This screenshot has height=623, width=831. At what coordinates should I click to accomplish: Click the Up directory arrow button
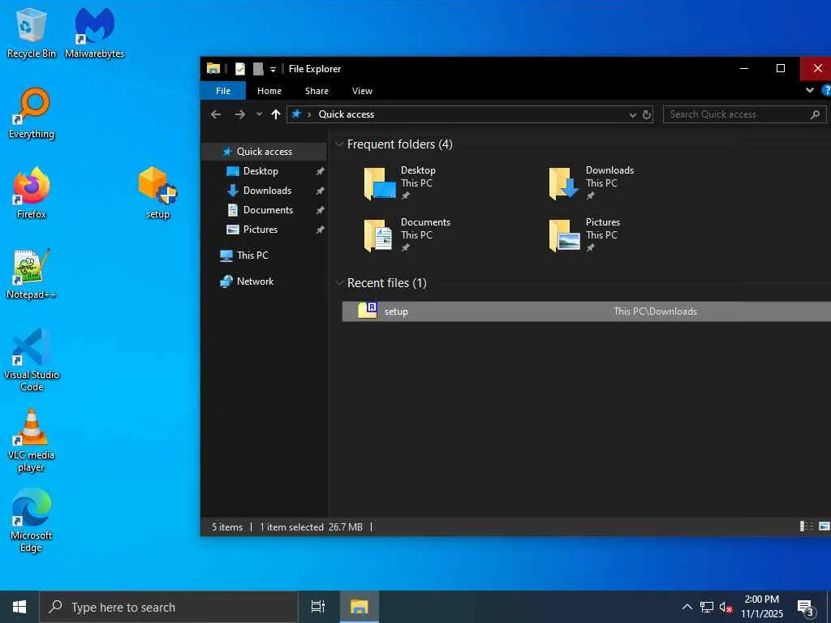pos(276,114)
